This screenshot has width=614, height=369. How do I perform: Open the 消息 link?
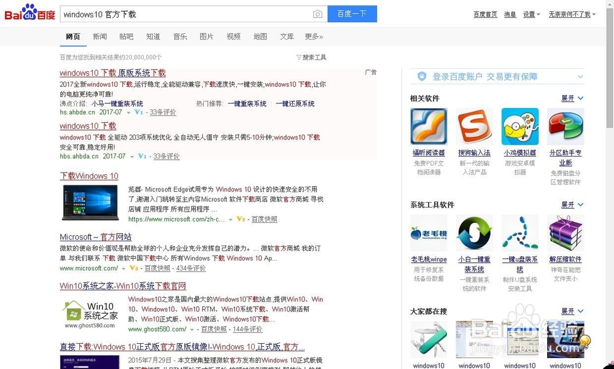tap(510, 15)
